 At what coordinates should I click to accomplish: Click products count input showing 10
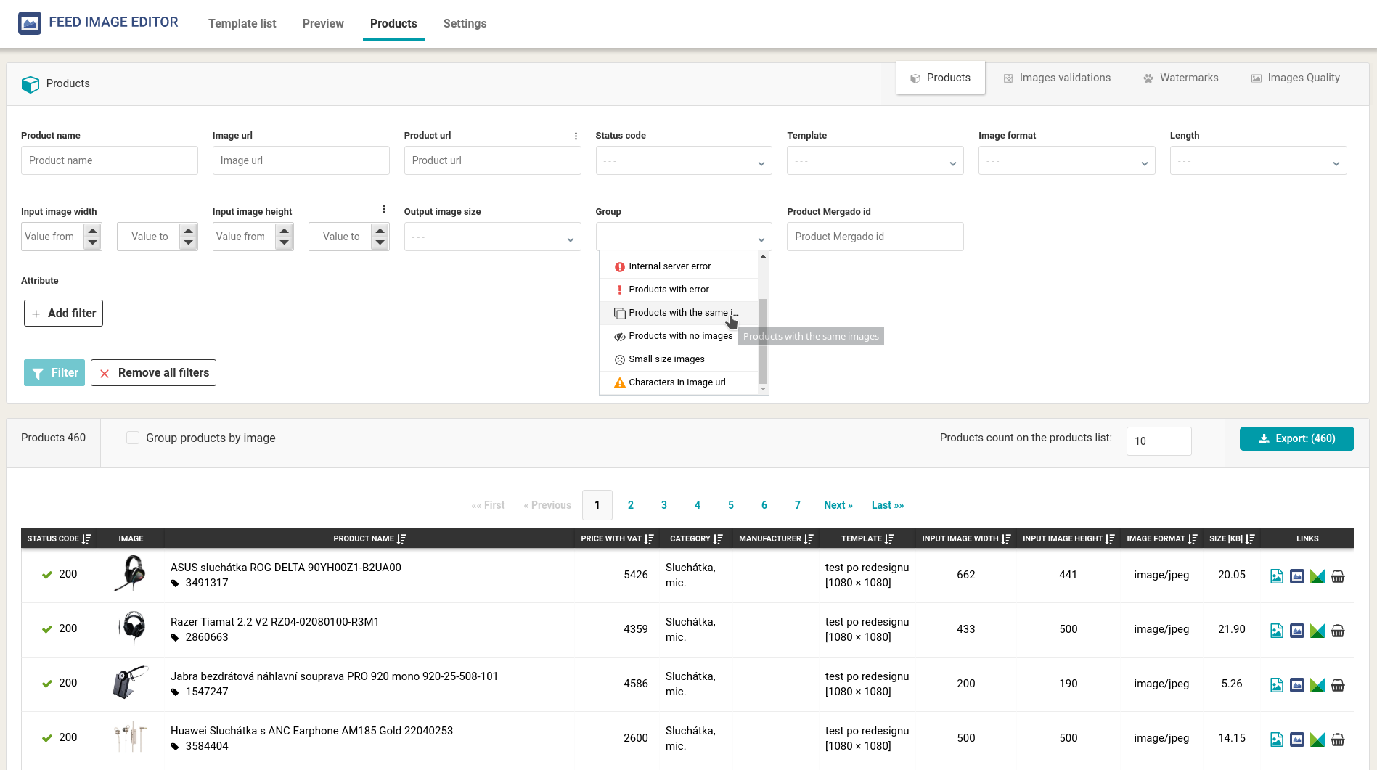point(1159,441)
